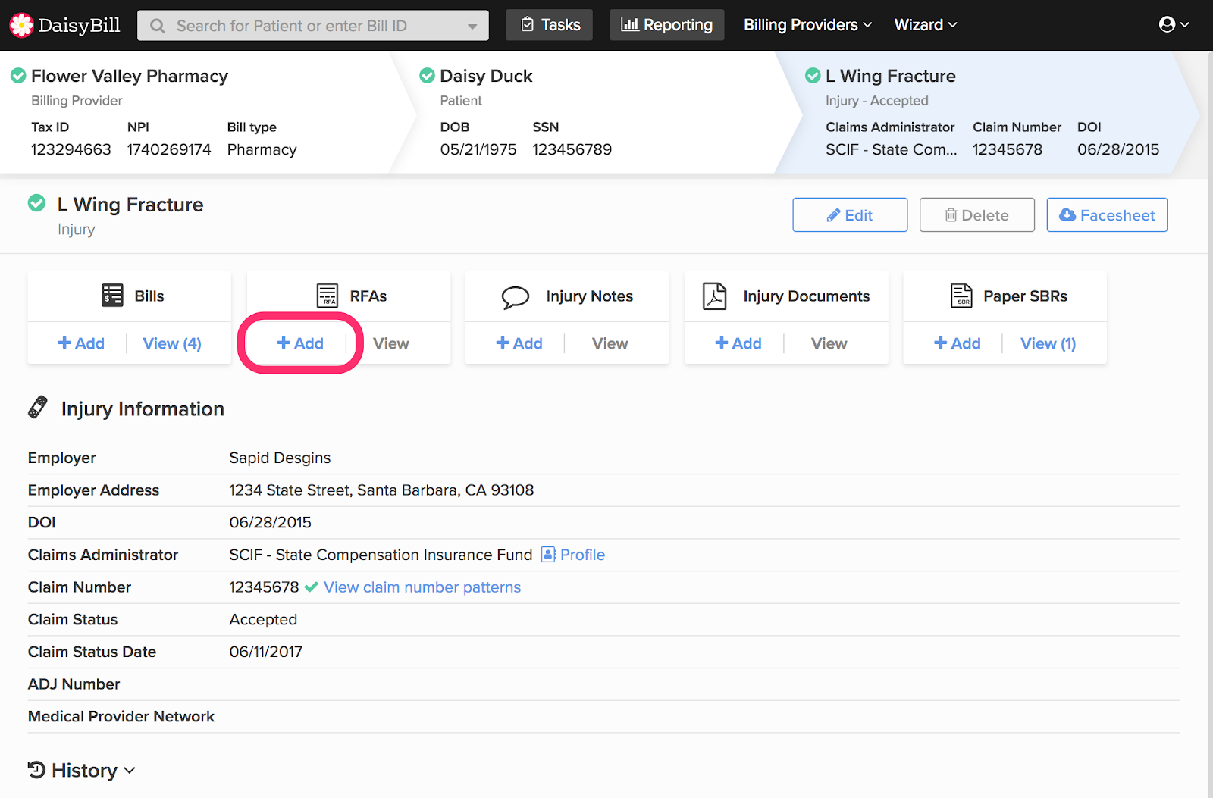The height and width of the screenshot is (798, 1213).
Task: View the 1 paper SBR
Action: pyautogui.click(x=1048, y=343)
